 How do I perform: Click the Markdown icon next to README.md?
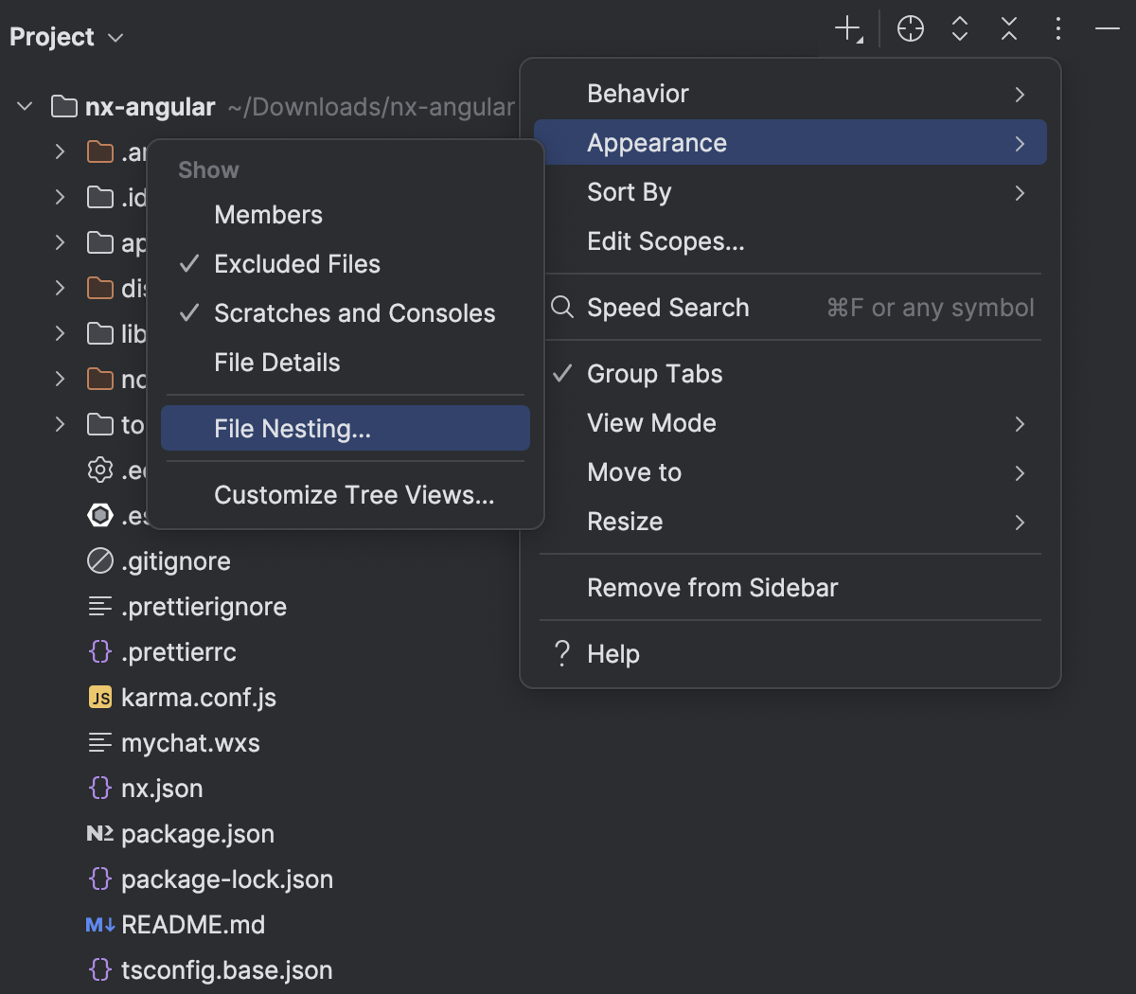click(x=98, y=924)
